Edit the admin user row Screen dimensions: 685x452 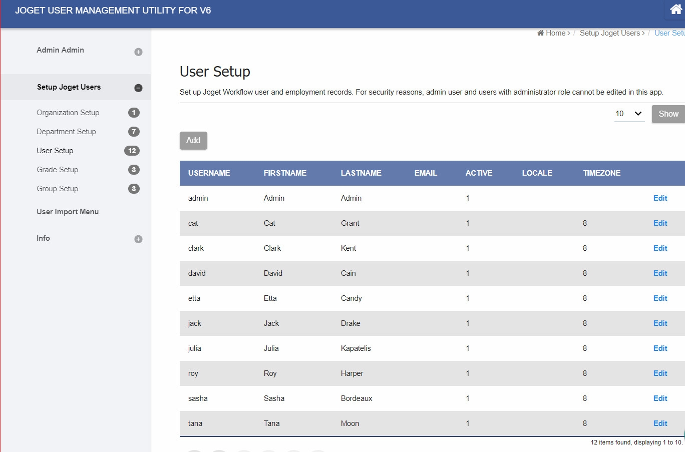point(660,198)
